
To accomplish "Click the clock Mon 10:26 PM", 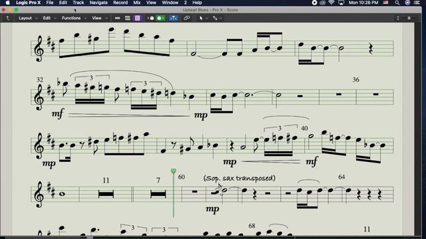I will (363, 3).
